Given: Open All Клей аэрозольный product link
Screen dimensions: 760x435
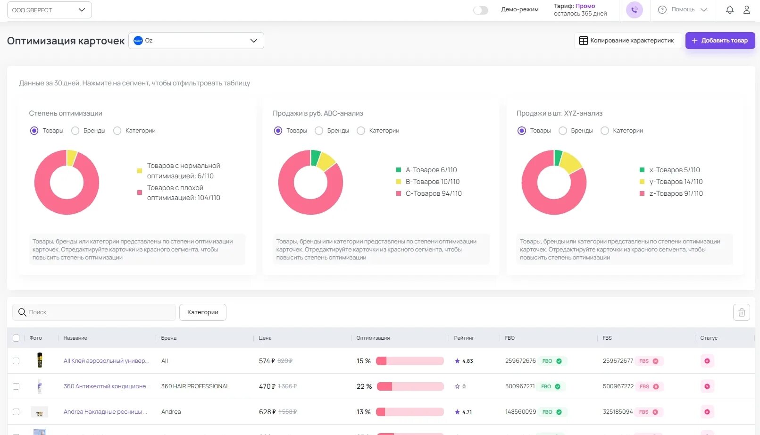Looking at the screenshot, I should (x=106, y=361).
